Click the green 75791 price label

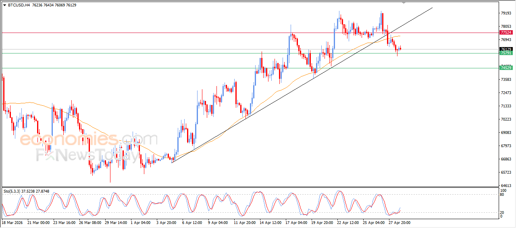point(506,53)
